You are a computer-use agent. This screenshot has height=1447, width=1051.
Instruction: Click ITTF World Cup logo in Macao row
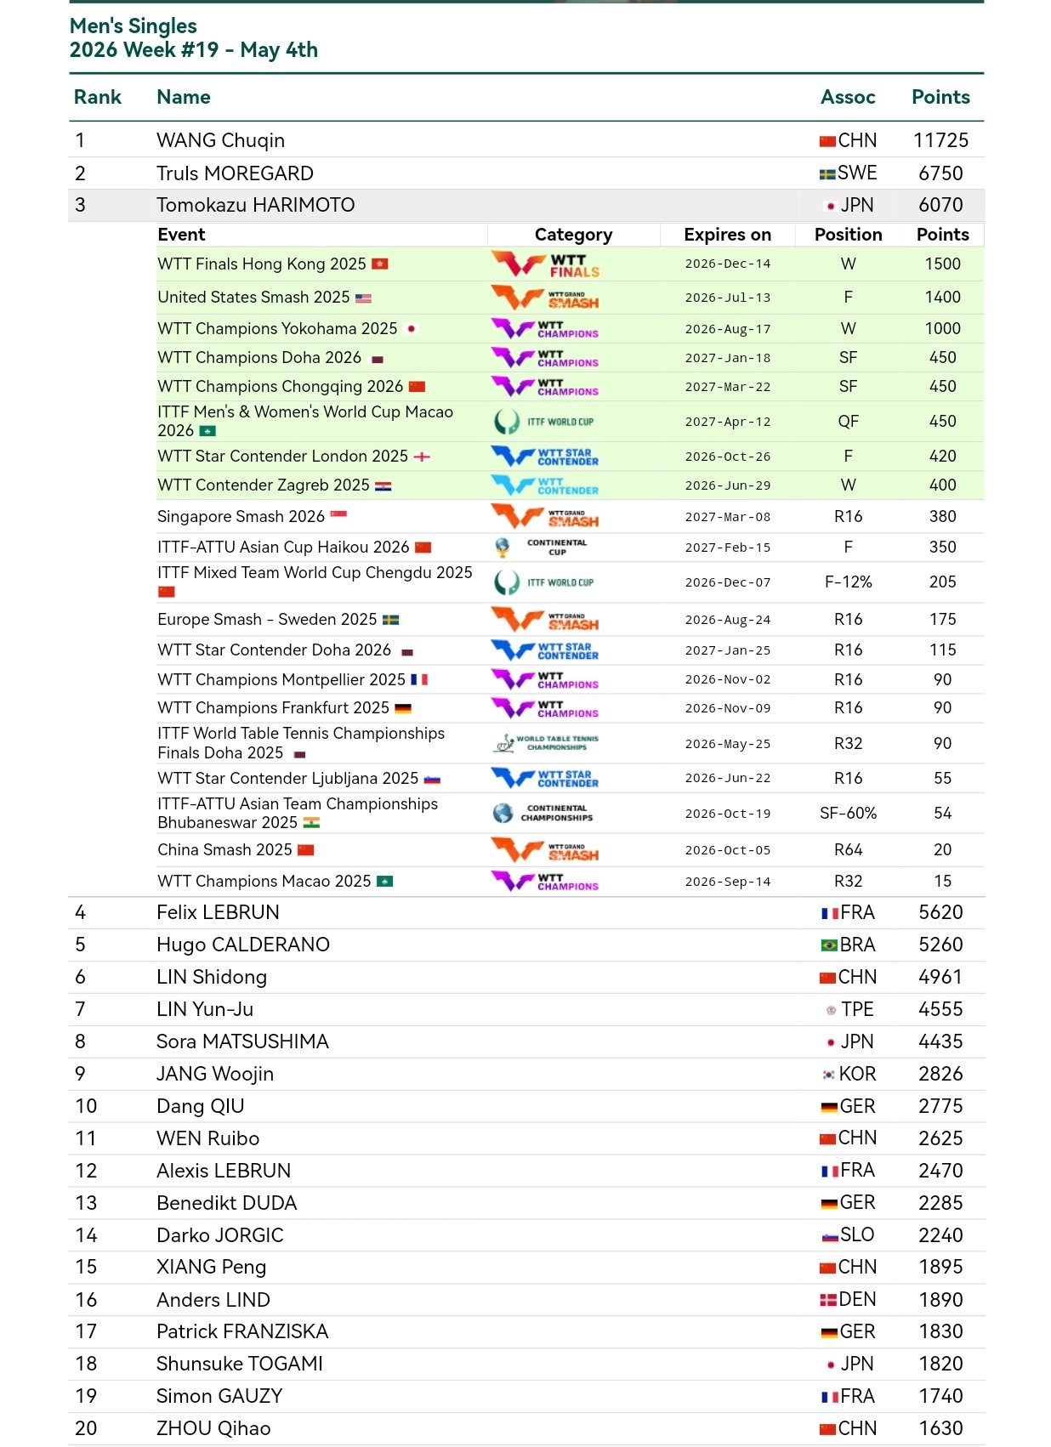coord(544,422)
